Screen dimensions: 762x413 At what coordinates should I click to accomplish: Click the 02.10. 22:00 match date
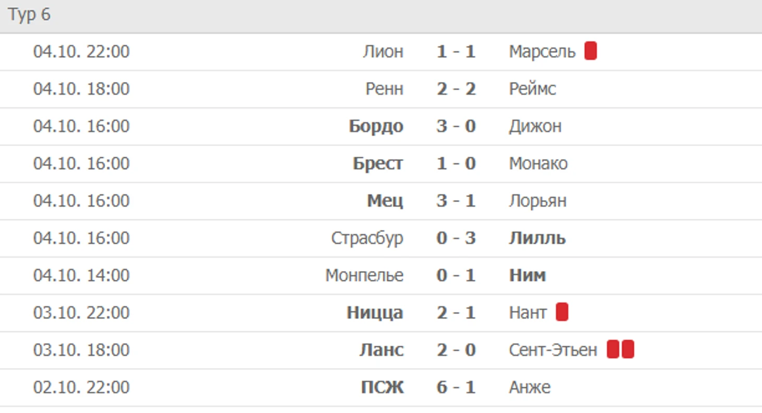tap(81, 387)
